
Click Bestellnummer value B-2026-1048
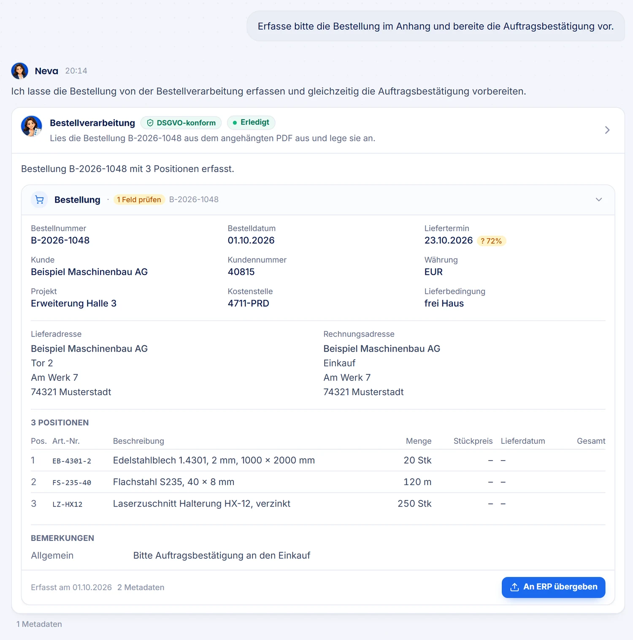[x=60, y=241]
